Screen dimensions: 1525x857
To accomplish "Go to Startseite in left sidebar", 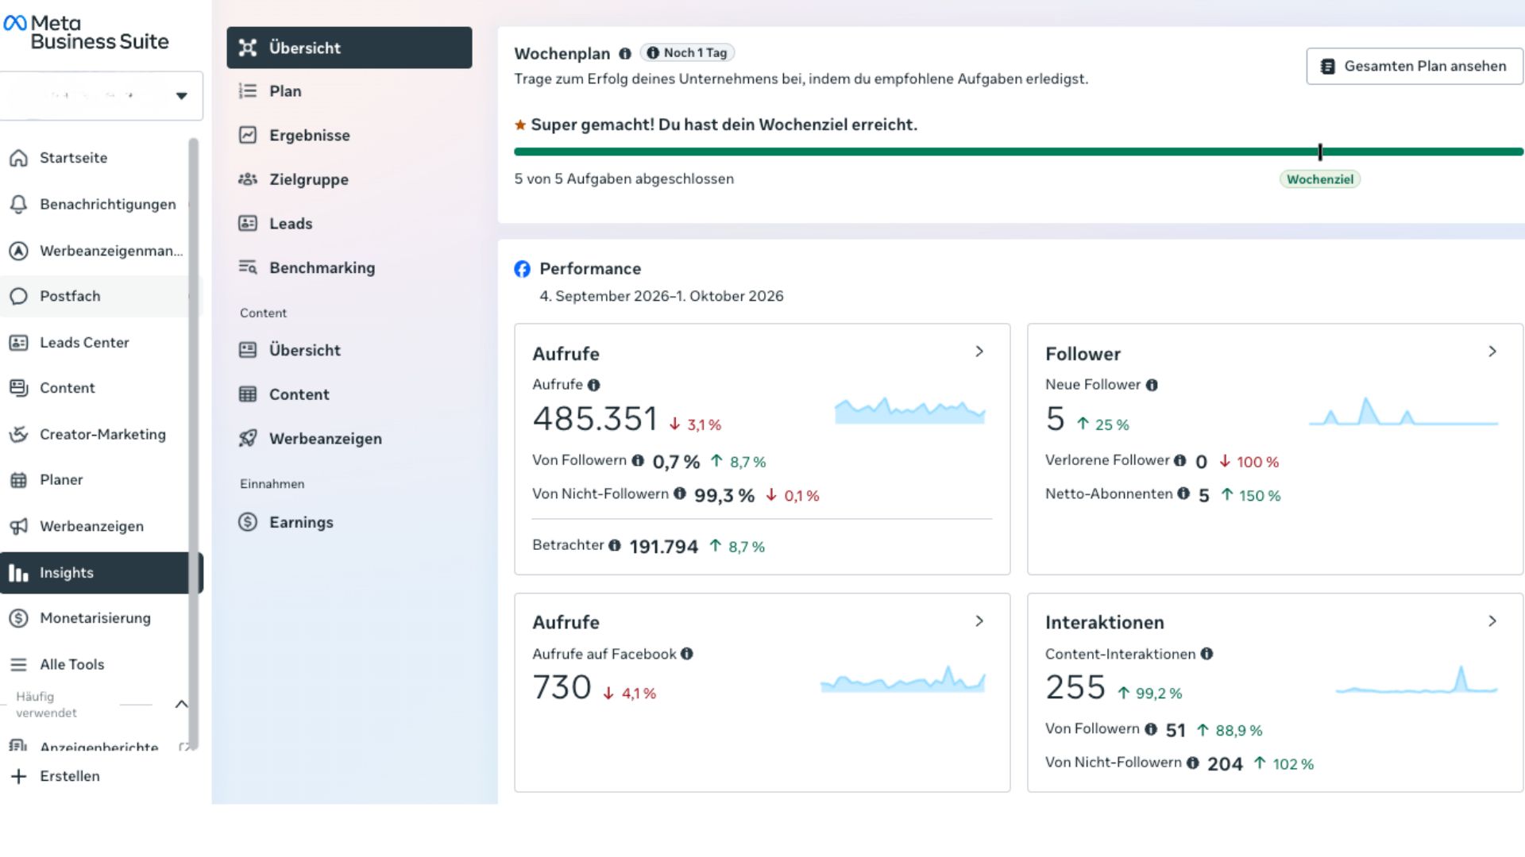I will 73,158.
